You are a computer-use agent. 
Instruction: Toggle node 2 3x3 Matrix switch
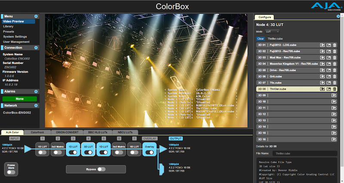(58, 152)
